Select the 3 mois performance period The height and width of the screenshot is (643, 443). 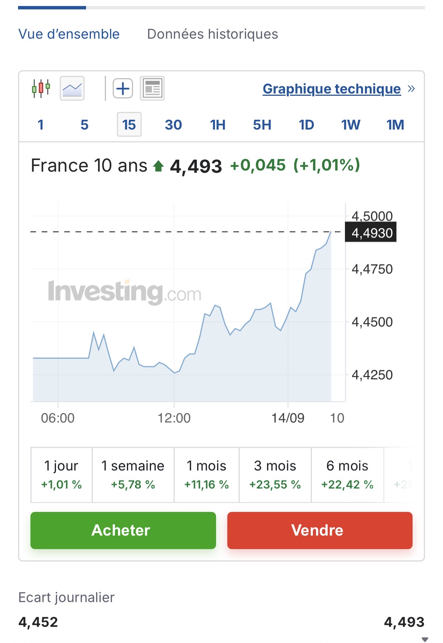pos(275,475)
